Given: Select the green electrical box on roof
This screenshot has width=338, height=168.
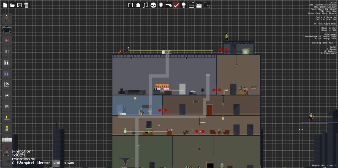Looking at the screenshot, I should click(x=246, y=51).
